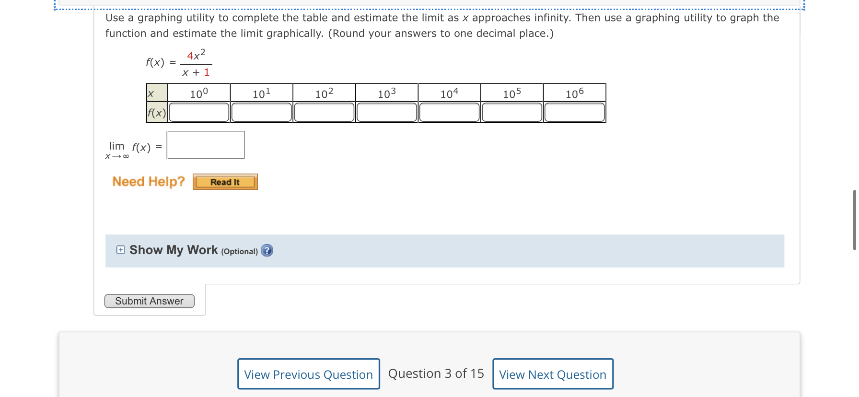Click the Show My Work heading text
This screenshot has height=397, width=859.
point(174,250)
